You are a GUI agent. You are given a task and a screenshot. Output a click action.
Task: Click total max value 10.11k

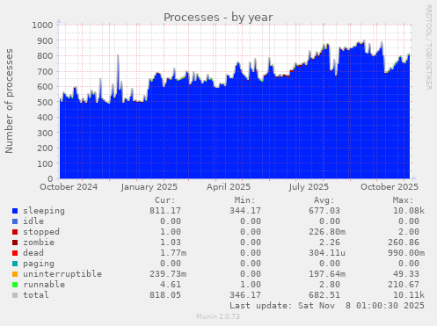pos(409,295)
